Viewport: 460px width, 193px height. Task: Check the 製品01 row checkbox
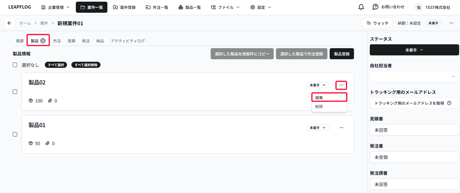pos(15,134)
